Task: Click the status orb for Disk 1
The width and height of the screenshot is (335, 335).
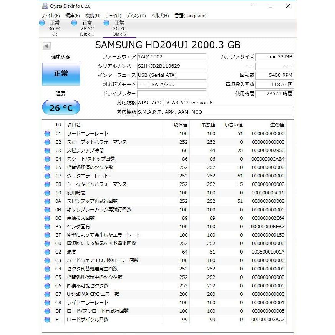Action: pos(74,23)
